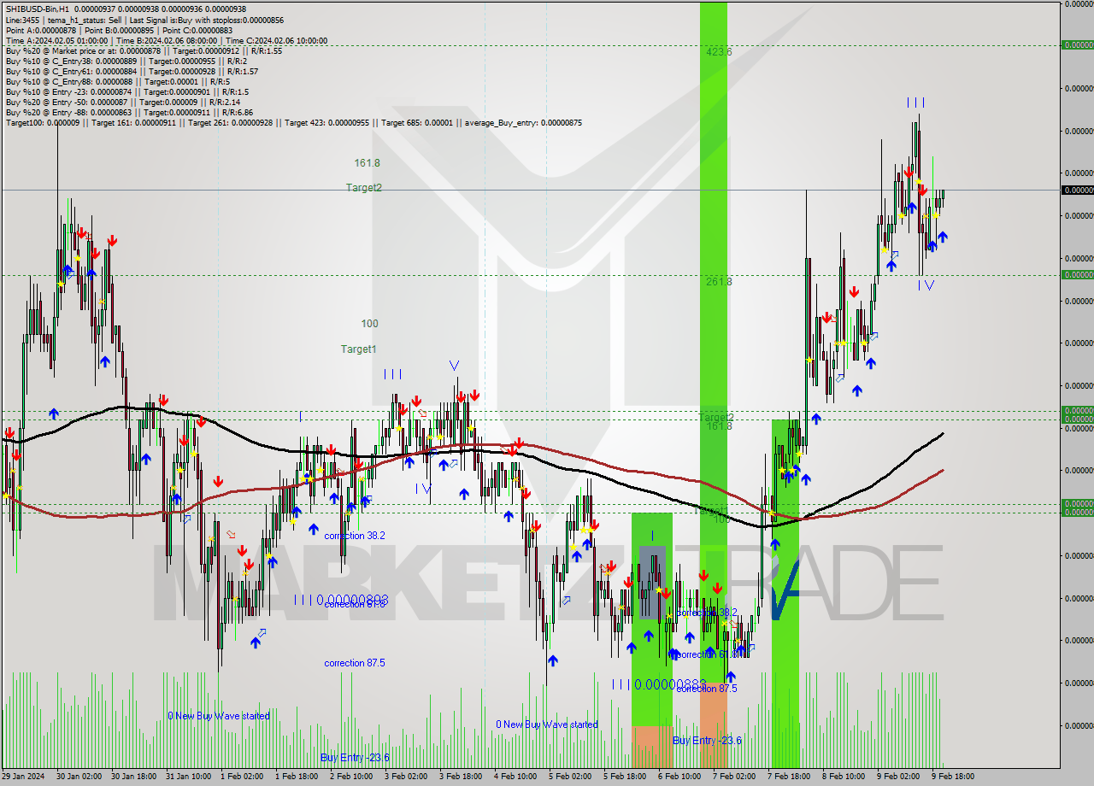Click the 'I I I 0.00000883' wave label
Image resolution: width=1094 pixels, height=786 pixels.
click(659, 684)
